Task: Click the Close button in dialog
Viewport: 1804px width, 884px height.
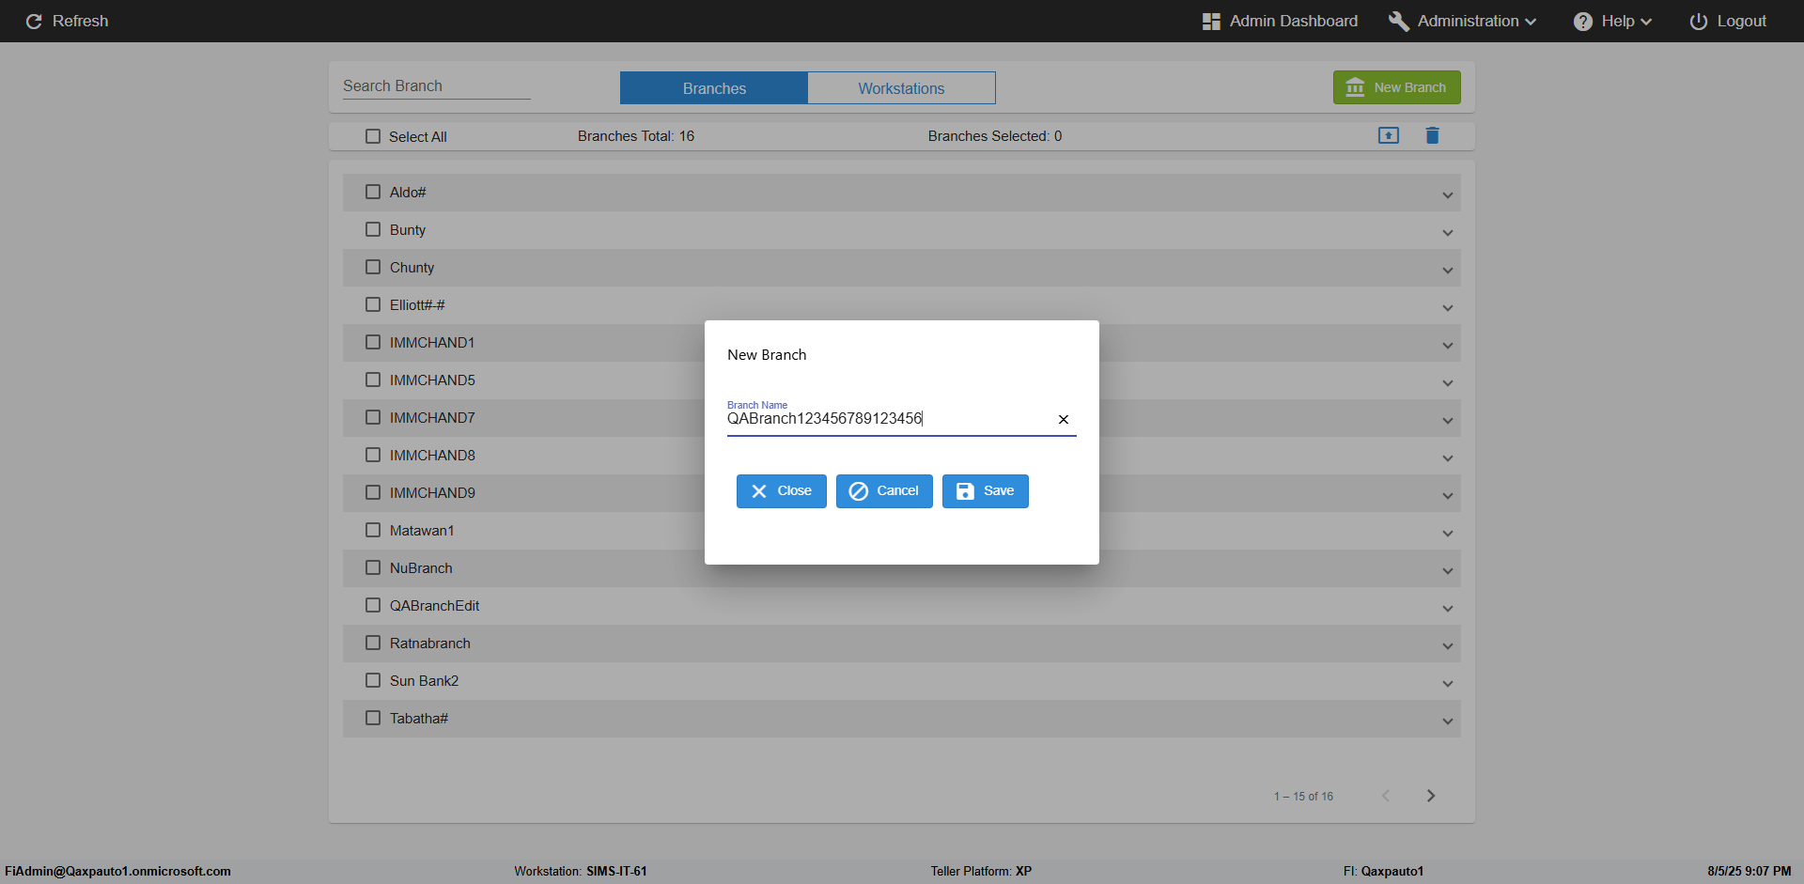Action: coord(782,491)
